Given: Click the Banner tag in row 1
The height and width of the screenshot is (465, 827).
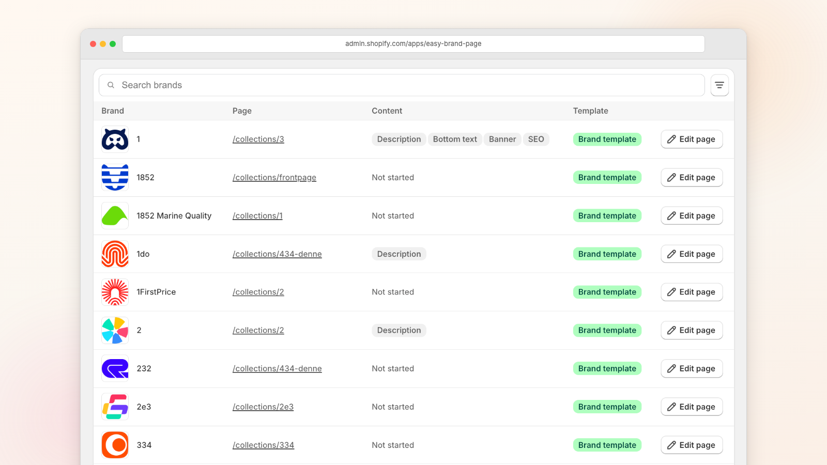Looking at the screenshot, I should pos(502,139).
